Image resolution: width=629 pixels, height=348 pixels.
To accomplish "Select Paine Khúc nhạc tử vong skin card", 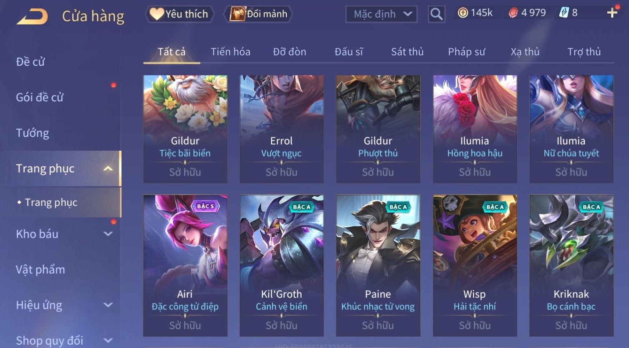I will [x=378, y=266].
